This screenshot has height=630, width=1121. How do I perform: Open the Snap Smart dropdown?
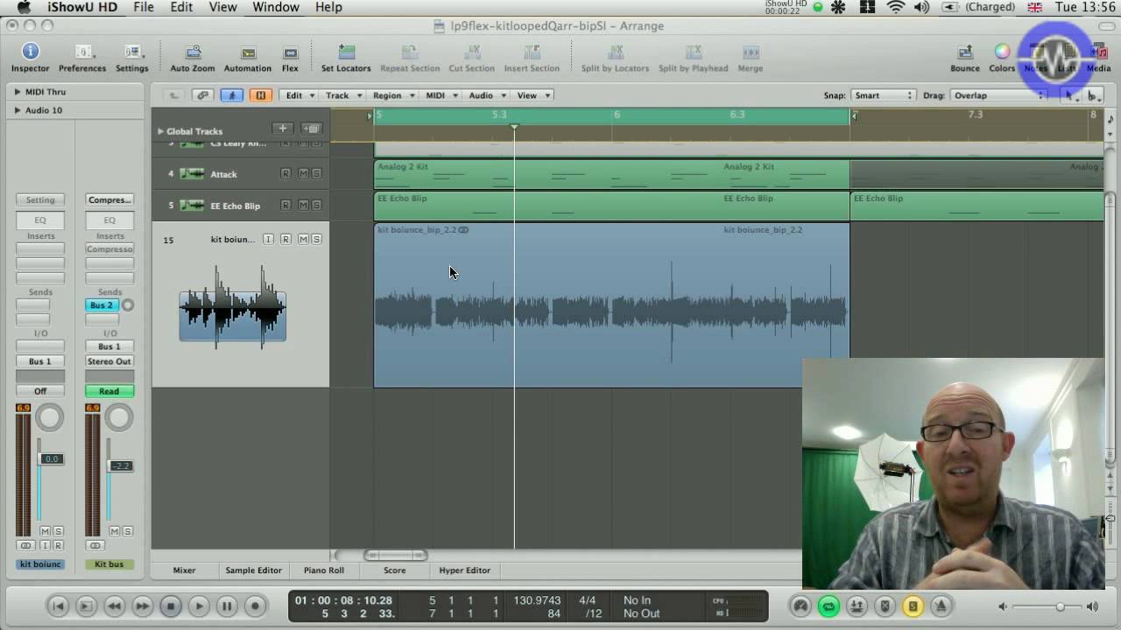(883, 95)
